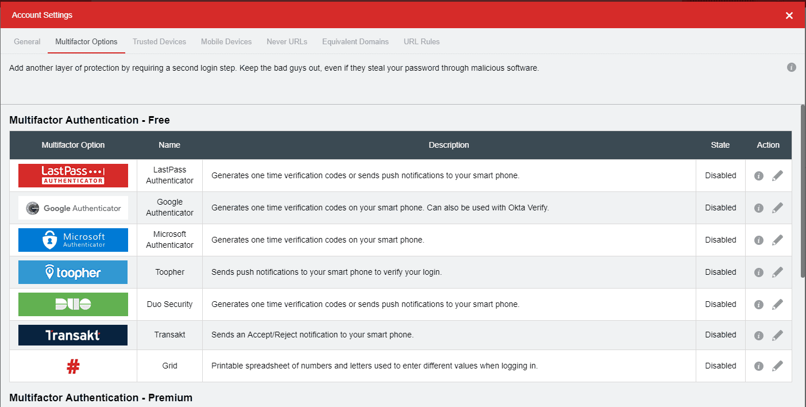Open info for Toopher row
Screen dimensions: 806x407
pos(759,272)
